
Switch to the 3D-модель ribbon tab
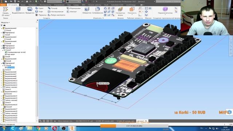13,5
